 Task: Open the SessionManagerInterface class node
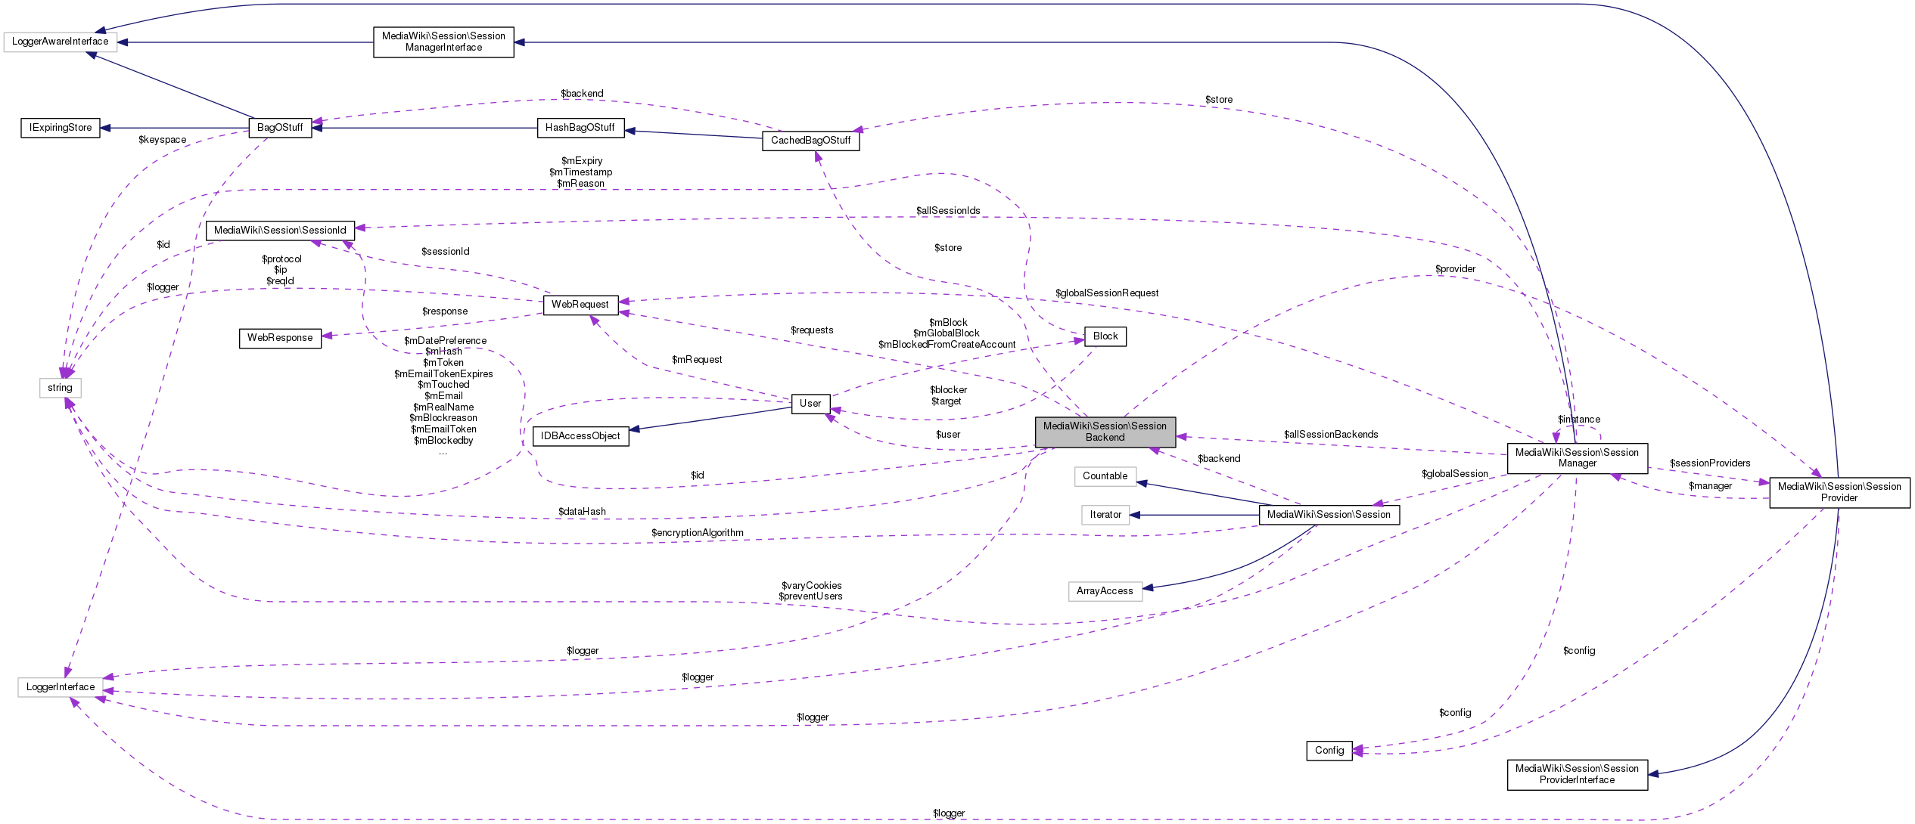click(443, 42)
